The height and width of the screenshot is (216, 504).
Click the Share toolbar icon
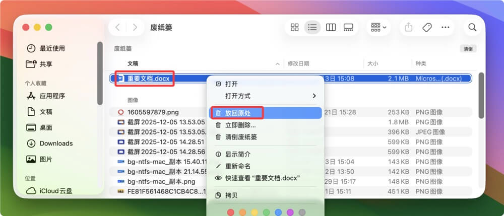click(x=408, y=27)
